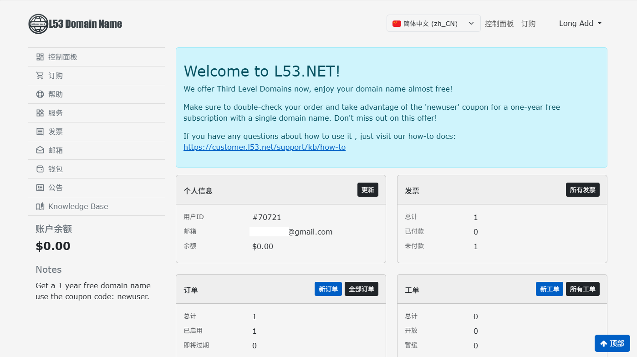This screenshot has height=357, width=637.
Task: Click the shopping cart icon in sidebar
Action: 40,76
